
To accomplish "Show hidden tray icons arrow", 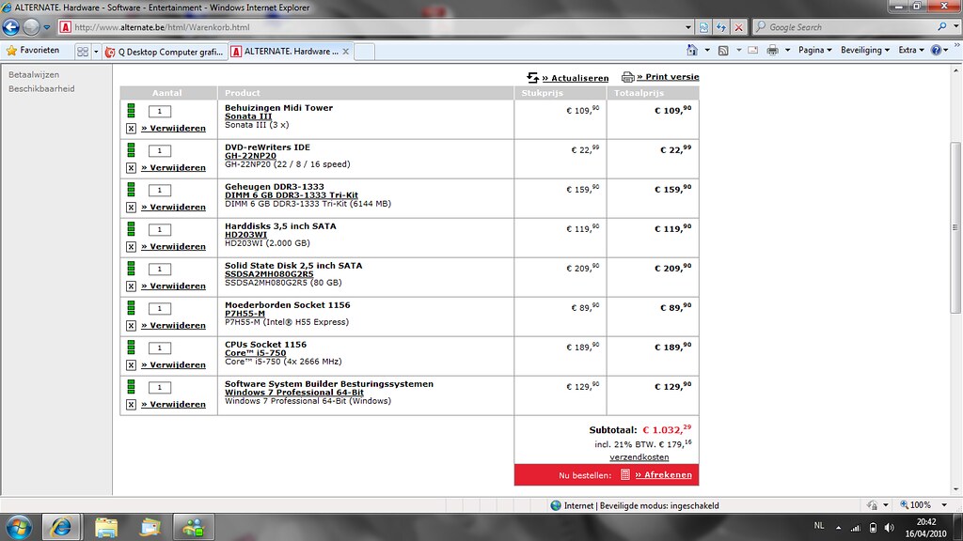I will 838,528.
